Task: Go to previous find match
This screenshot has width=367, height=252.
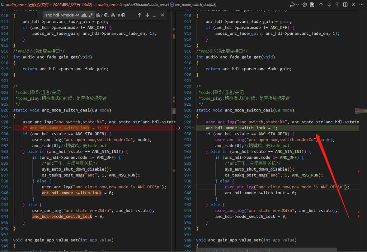Action: click(139, 15)
